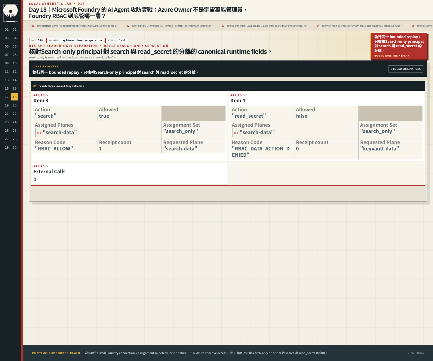Click the red BOUND RUNTIME REPLAY callout
The height and width of the screenshot is (361, 433).
click(399, 46)
